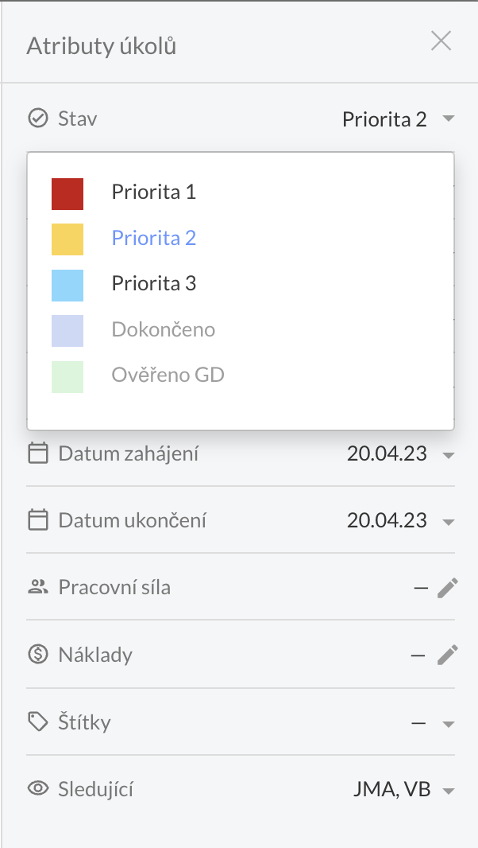Image resolution: width=478 pixels, height=848 pixels.
Task: Select Priorita 1 from status list
Action: click(x=153, y=193)
